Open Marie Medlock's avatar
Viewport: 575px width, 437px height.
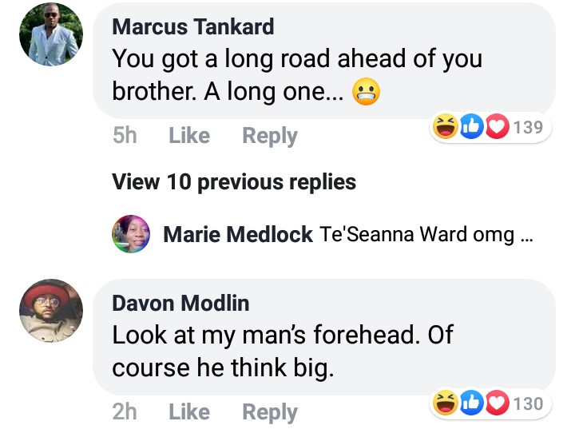tap(131, 234)
